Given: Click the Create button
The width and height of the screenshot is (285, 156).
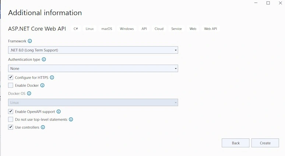Looking at the screenshot, I should (265, 143).
